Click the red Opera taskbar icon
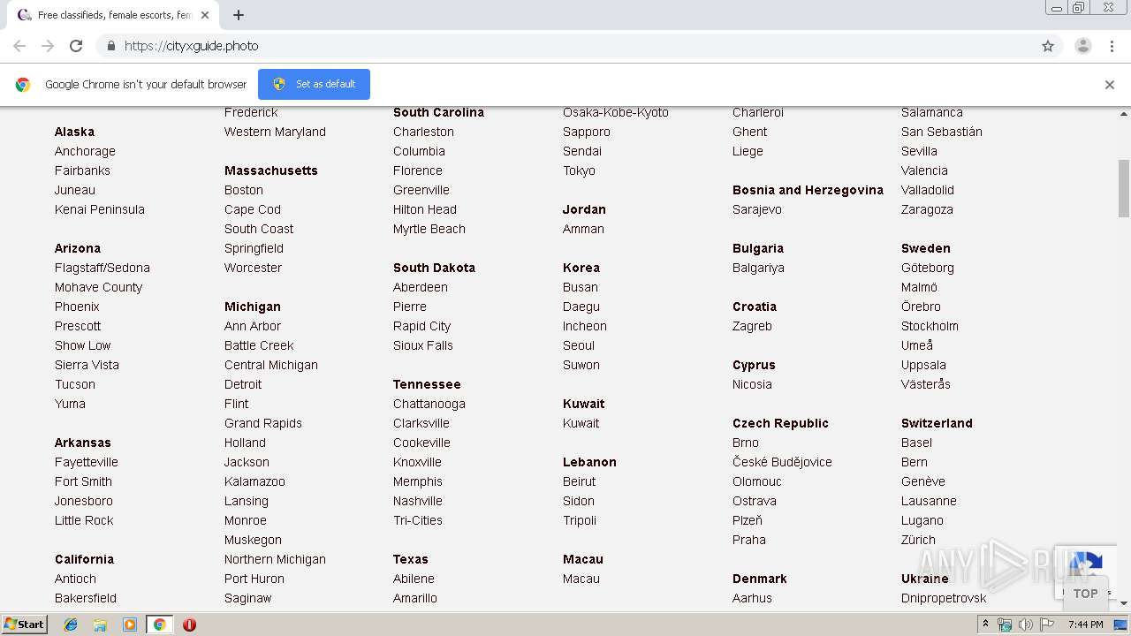1131x636 pixels. 189,625
